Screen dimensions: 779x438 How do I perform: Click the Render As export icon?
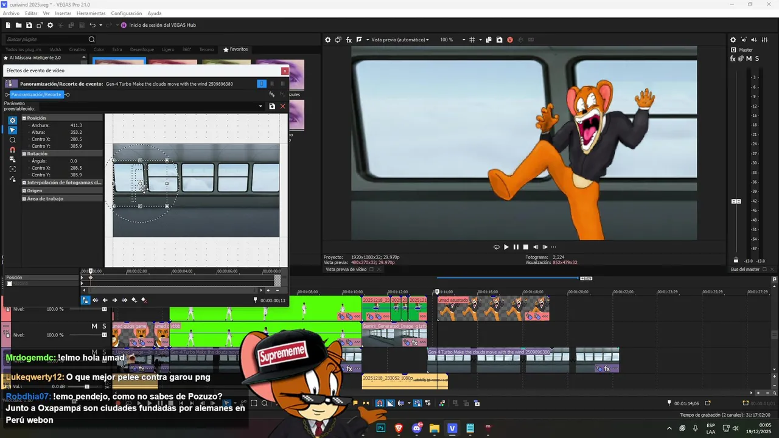pyautogui.click(x=40, y=25)
